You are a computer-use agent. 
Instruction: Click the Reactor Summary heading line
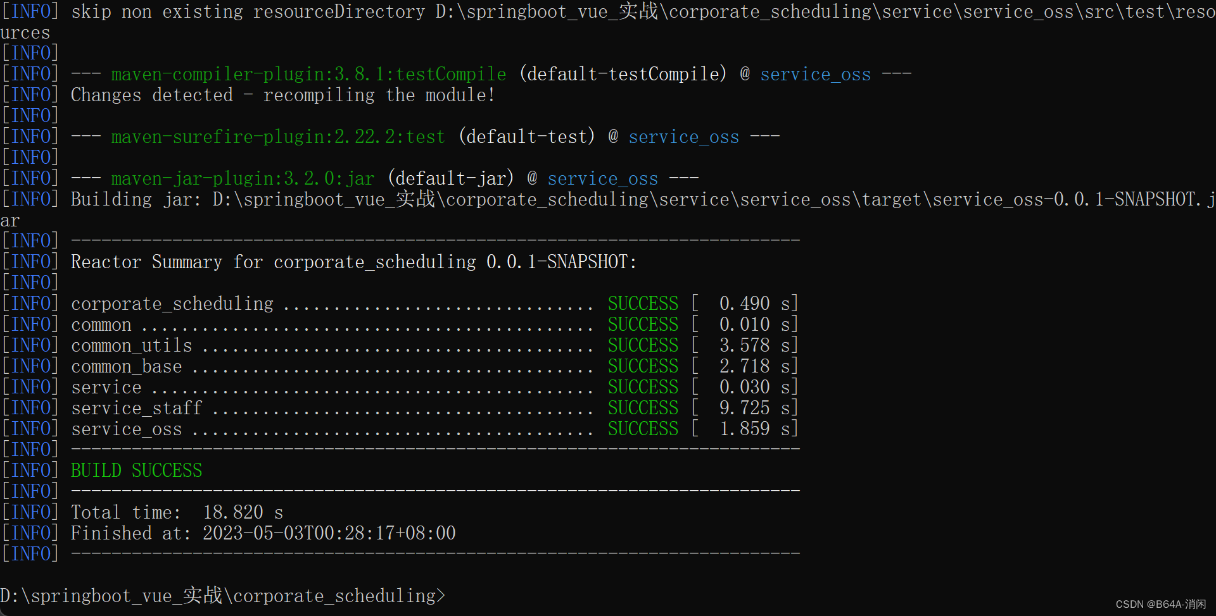[353, 262]
